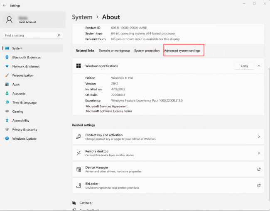Open Network & internet via its wifi icon
Screen dimensions: 270x211
[7, 66]
